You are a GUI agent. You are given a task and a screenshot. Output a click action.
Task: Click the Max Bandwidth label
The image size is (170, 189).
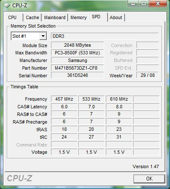coord(31,53)
